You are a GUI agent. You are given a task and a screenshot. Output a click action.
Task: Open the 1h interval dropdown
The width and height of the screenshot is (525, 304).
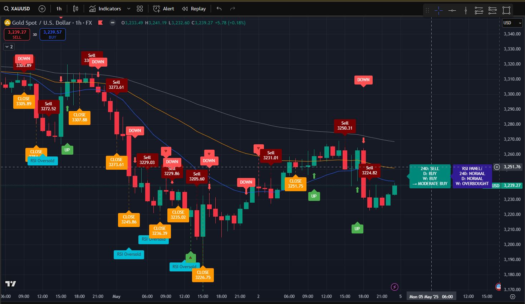(x=59, y=8)
